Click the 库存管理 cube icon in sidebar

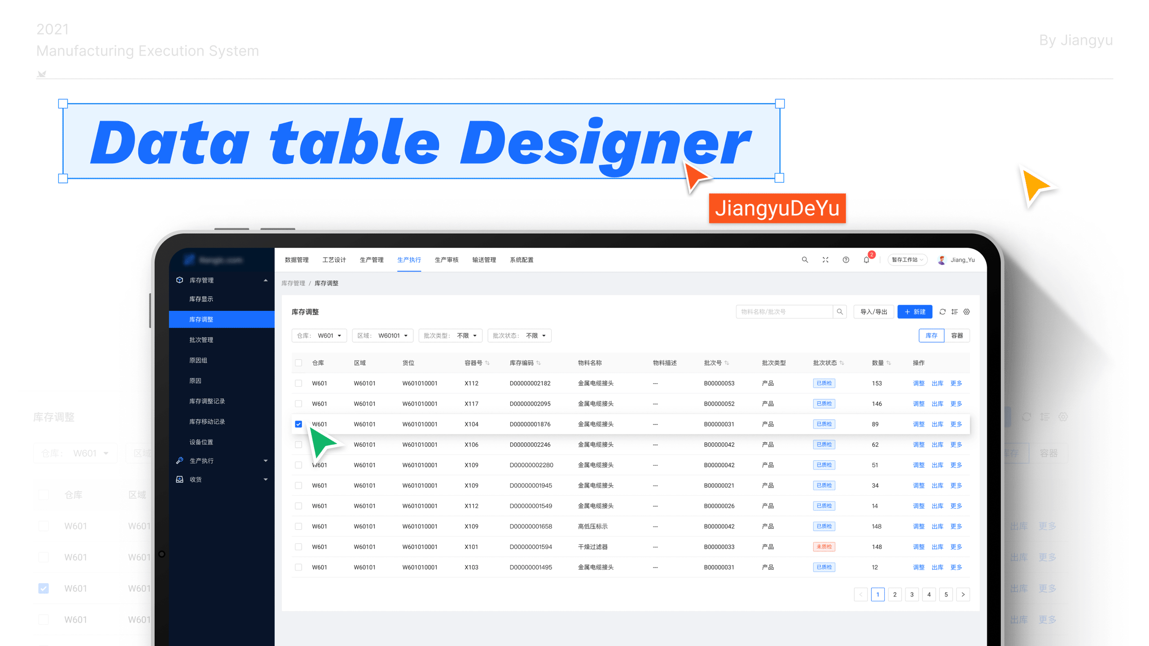click(x=180, y=280)
